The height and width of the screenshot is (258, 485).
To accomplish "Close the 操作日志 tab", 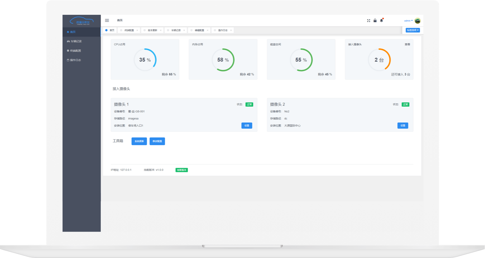I will coord(231,31).
